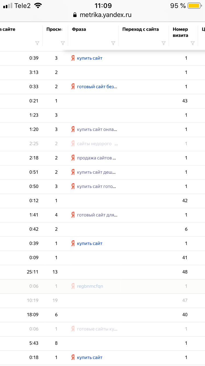Open the regbnmcfqn phrase link
205x366 pixels.
(x=90, y=286)
